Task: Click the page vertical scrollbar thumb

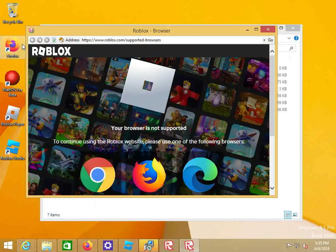Action: point(272,96)
